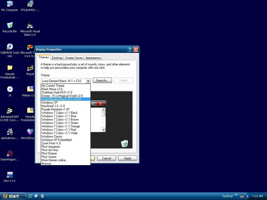The image size is (267, 200).
Task: Choose Windows 7 Colors v1.1 Violet
Action: click(66, 133)
